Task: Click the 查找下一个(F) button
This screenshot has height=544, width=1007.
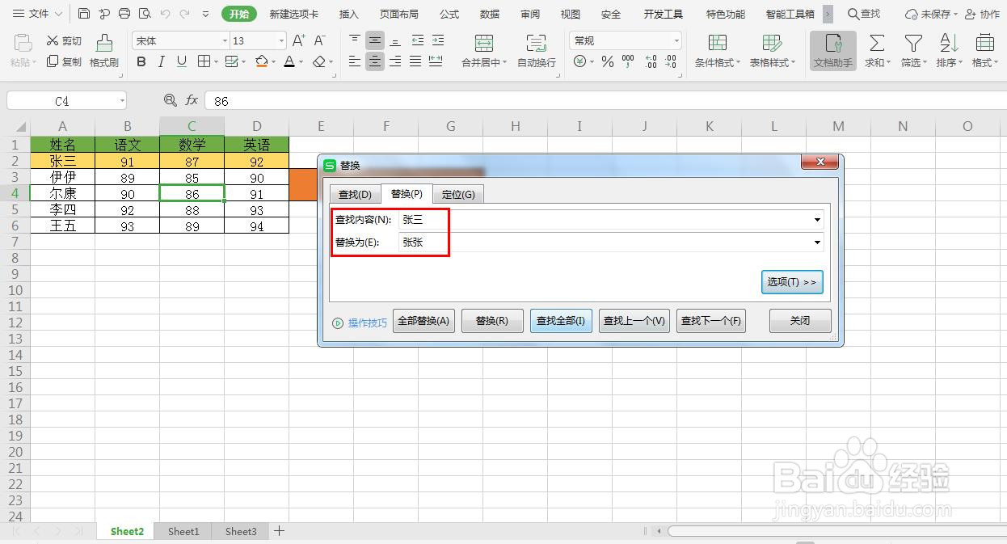Action: point(711,321)
